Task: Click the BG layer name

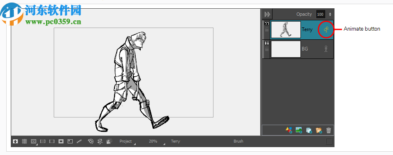Action: pos(305,49)
